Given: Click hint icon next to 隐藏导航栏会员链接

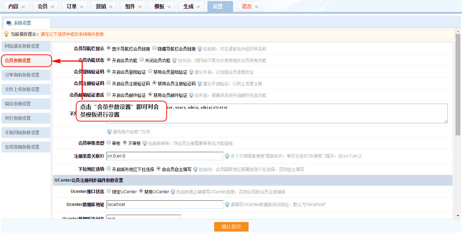Looking at the screenshot, I should [x=200, y=49].
